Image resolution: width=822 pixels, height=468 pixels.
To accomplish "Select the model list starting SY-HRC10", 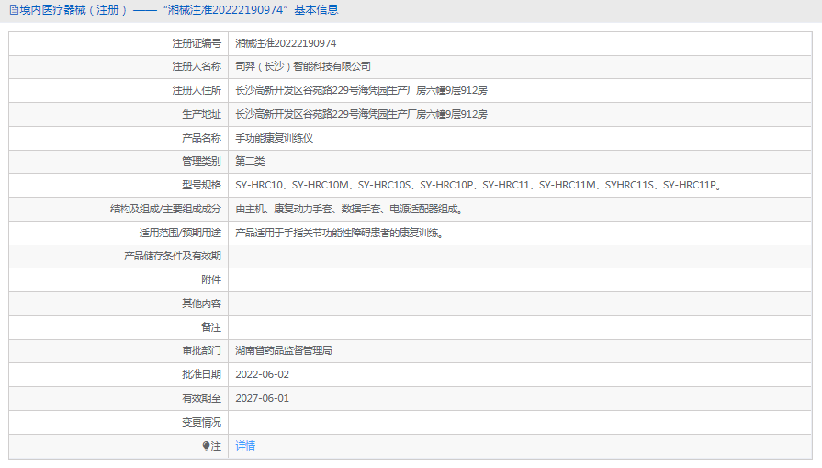I will [x=479, y=185].
